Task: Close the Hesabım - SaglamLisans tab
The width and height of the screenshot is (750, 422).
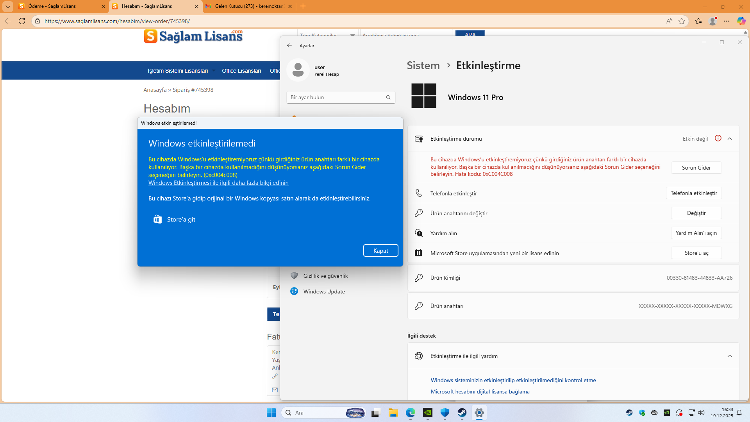Action: pyautogui.click(x=196, y=6)
